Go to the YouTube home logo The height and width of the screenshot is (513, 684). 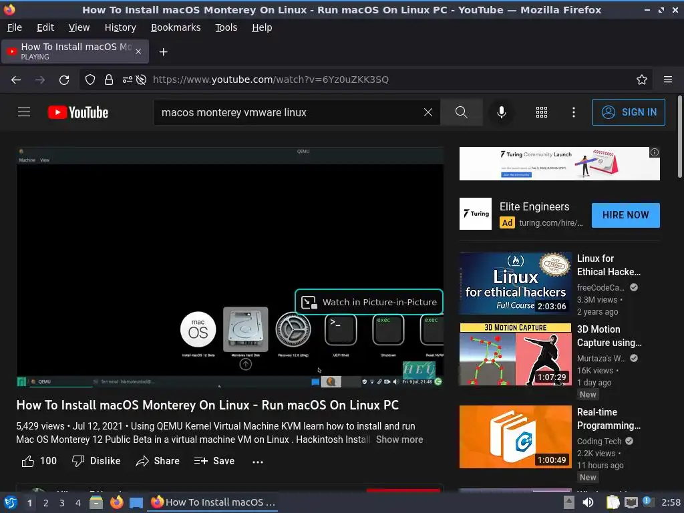coord(78,112)
